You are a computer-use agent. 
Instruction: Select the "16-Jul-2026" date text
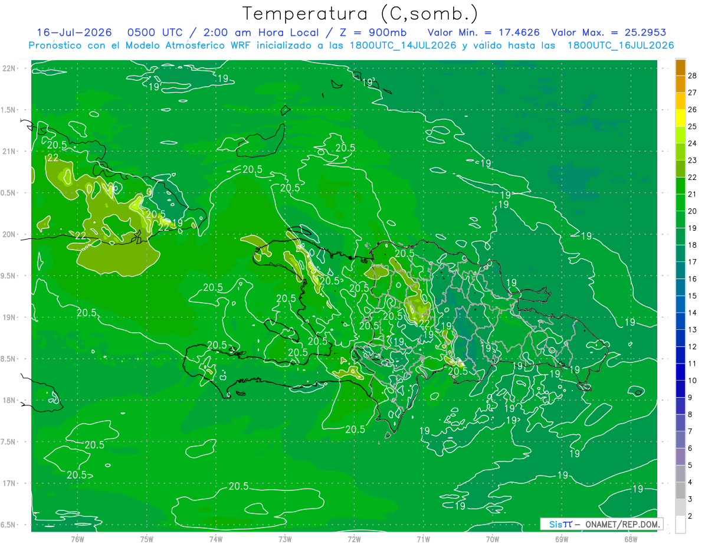coord(74,32)
